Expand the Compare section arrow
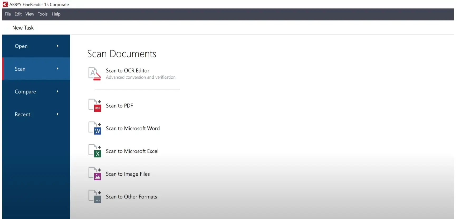The width and height of the screenshot is (457, 219). click(x=57, y=91)
